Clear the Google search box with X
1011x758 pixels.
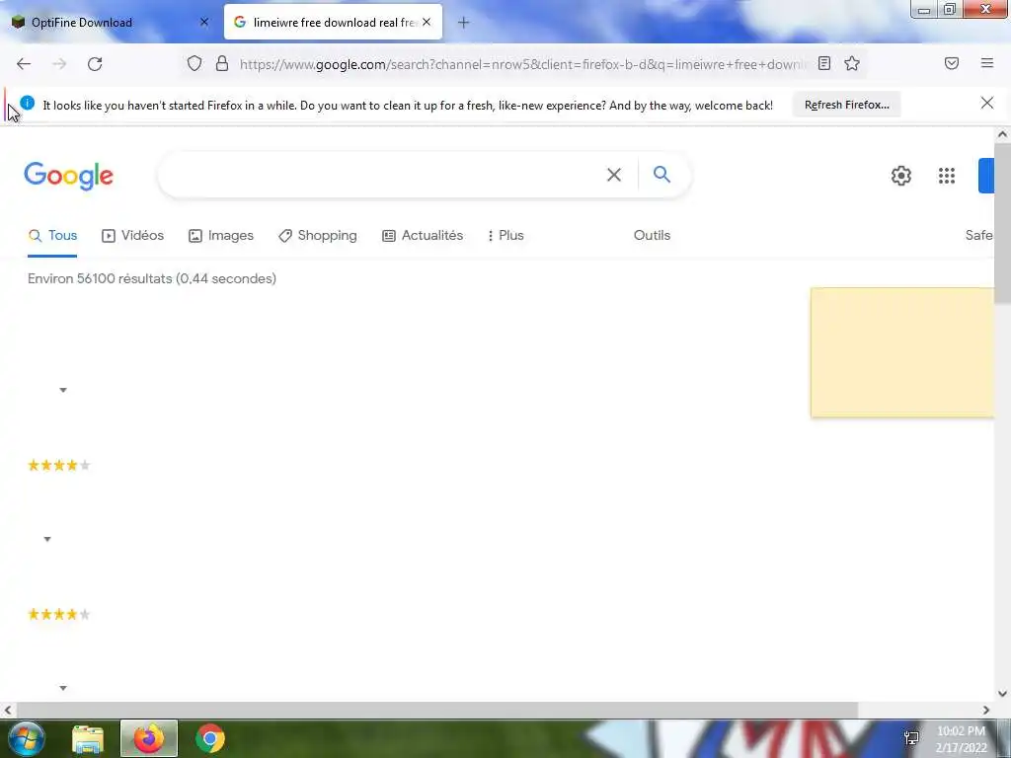pos(614,175)
